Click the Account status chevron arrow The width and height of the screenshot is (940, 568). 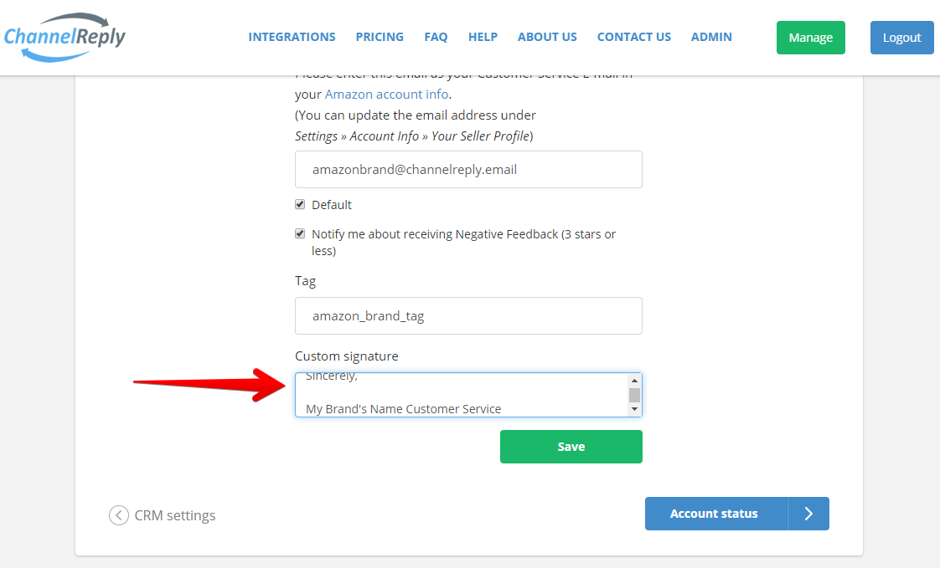(808, 514)
